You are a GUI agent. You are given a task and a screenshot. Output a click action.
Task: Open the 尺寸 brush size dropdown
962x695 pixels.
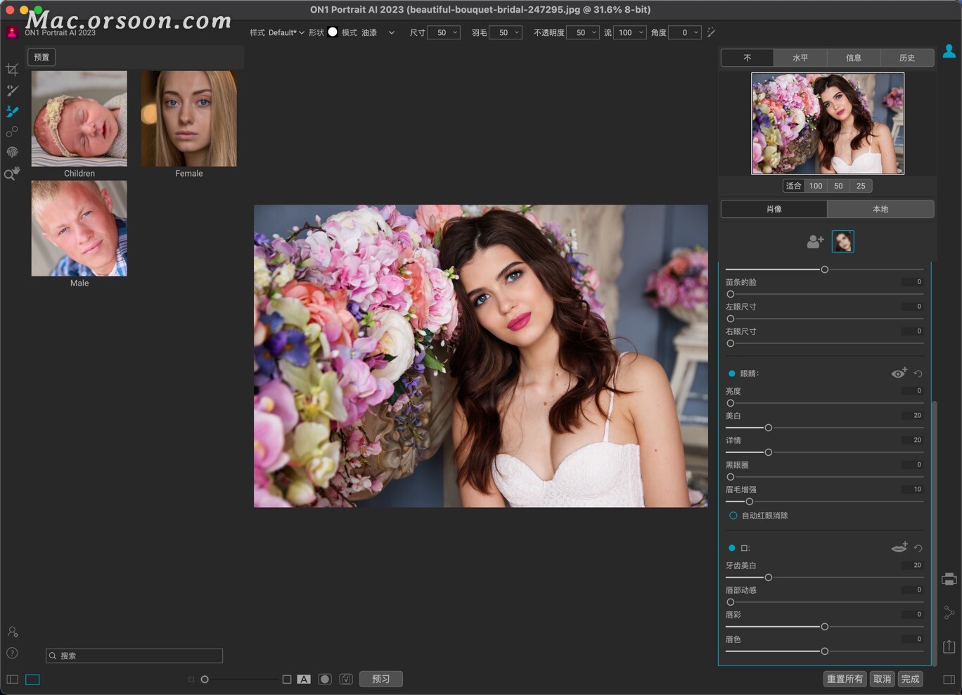444,32
